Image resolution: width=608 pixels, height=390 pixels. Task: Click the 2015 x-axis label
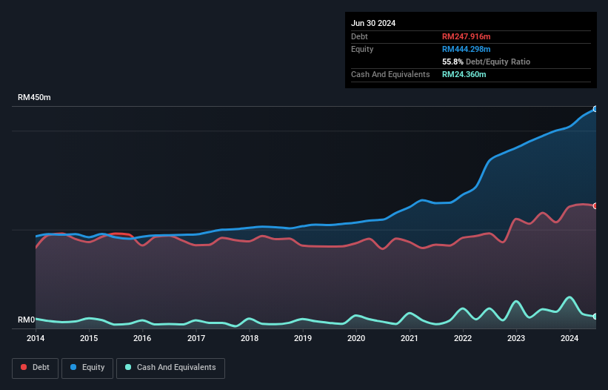89,338
